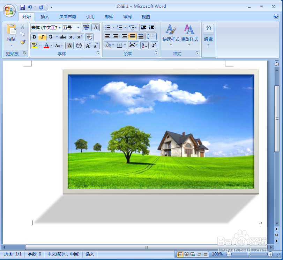Viewport: 283px width, 260px height.
Task: Open the line spacing dropdown
Action: 151,36
